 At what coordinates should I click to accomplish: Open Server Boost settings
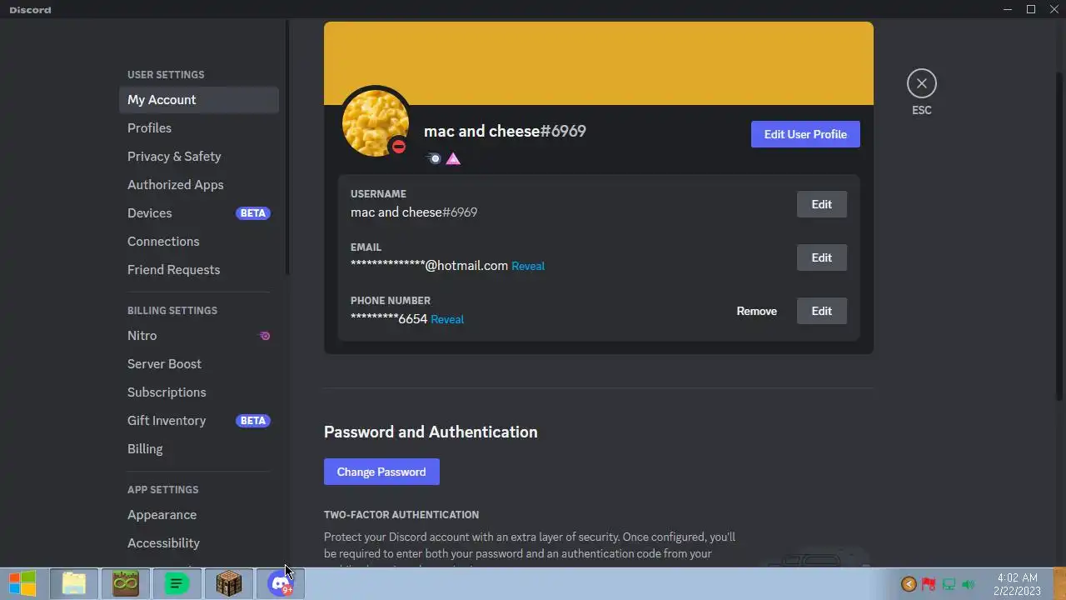[x=199, y=363]
